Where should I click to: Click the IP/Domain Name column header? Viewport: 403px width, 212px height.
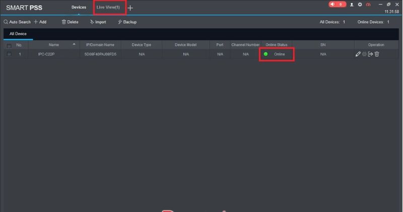pyautogui.click(x=100, y=45)
